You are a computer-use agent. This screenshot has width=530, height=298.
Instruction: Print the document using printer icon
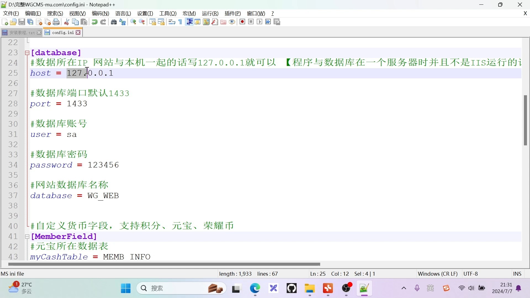pos(56,22)
